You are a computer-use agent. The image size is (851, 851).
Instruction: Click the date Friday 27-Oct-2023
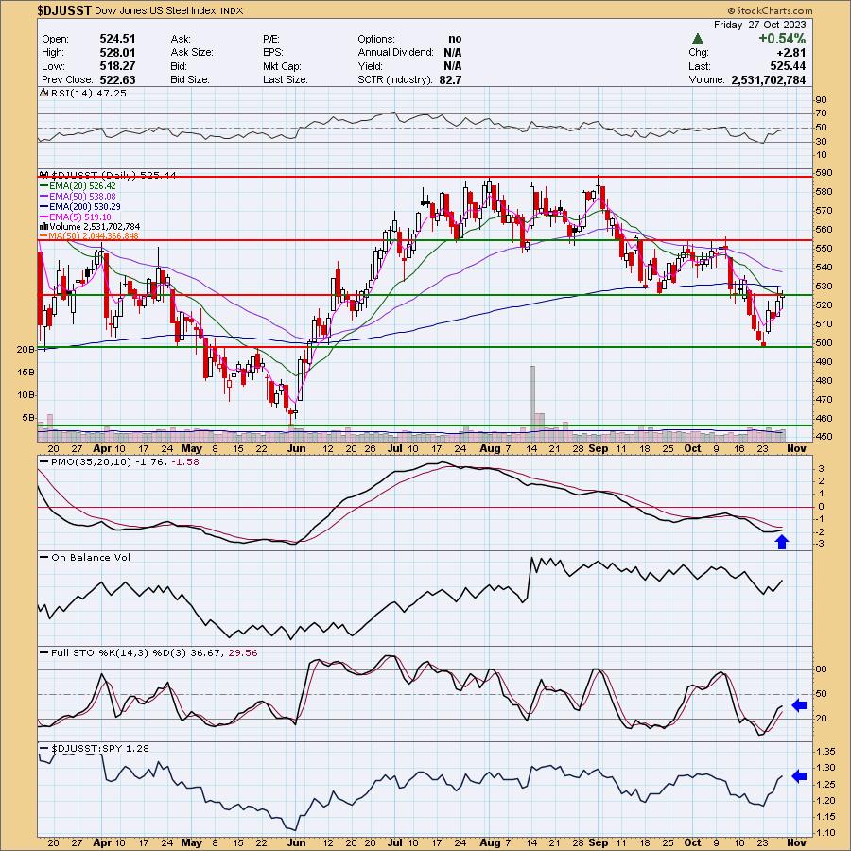[760, 25]
